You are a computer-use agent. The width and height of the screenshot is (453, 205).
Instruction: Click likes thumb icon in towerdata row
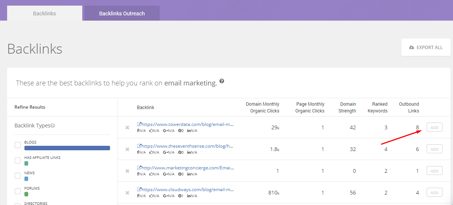point(151,131)
